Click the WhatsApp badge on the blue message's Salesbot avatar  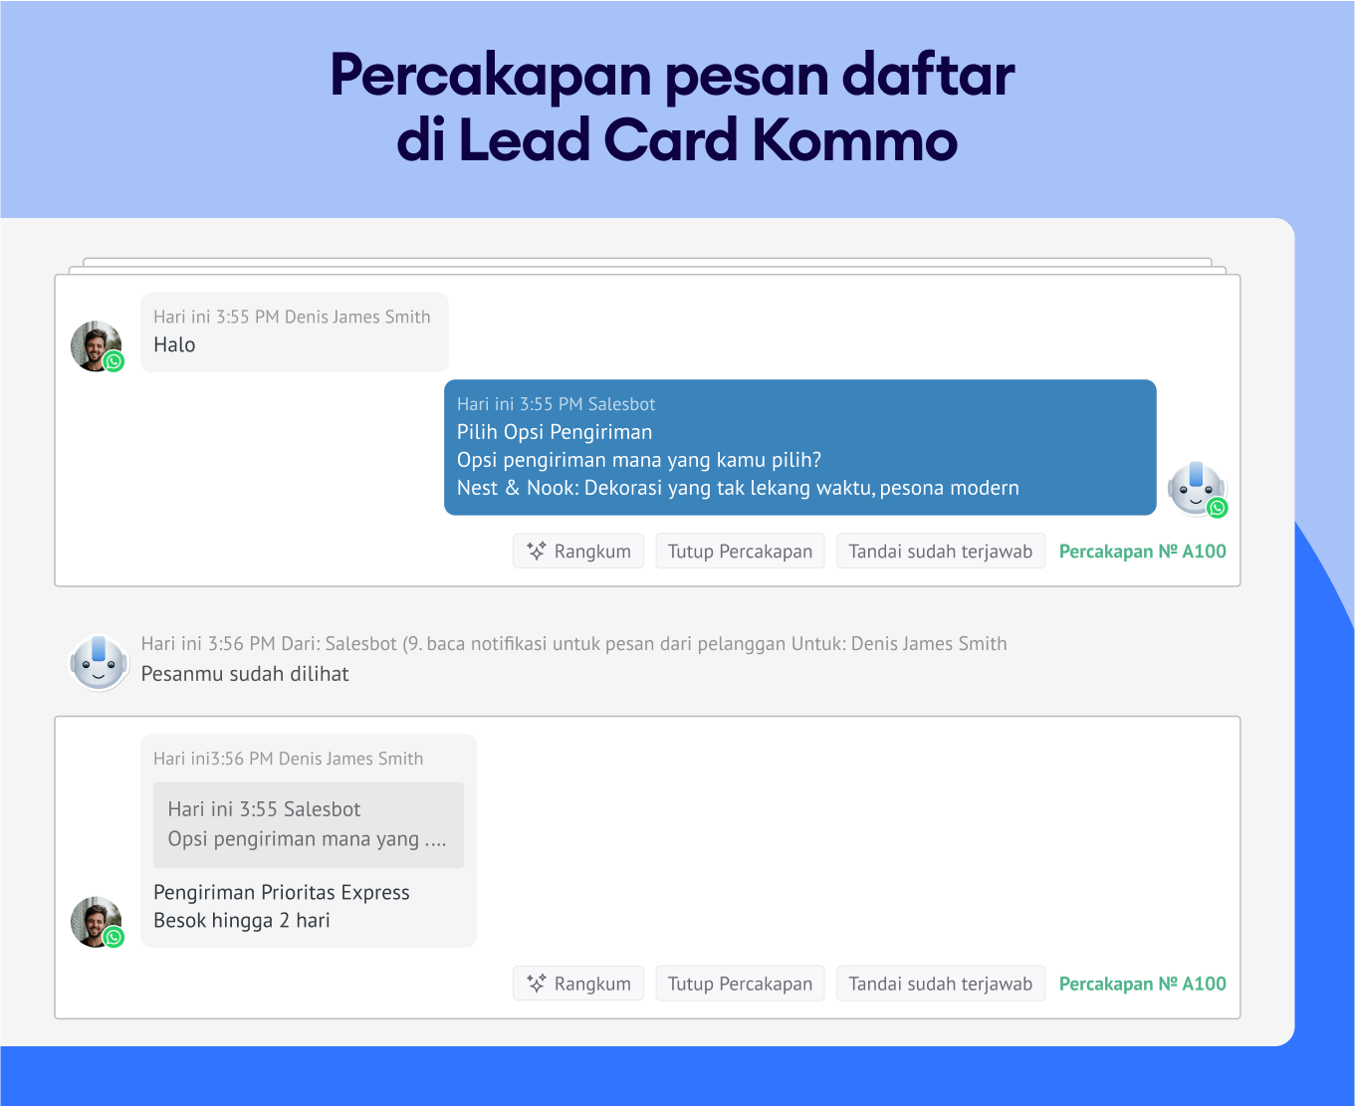(x=1217, y=508)
